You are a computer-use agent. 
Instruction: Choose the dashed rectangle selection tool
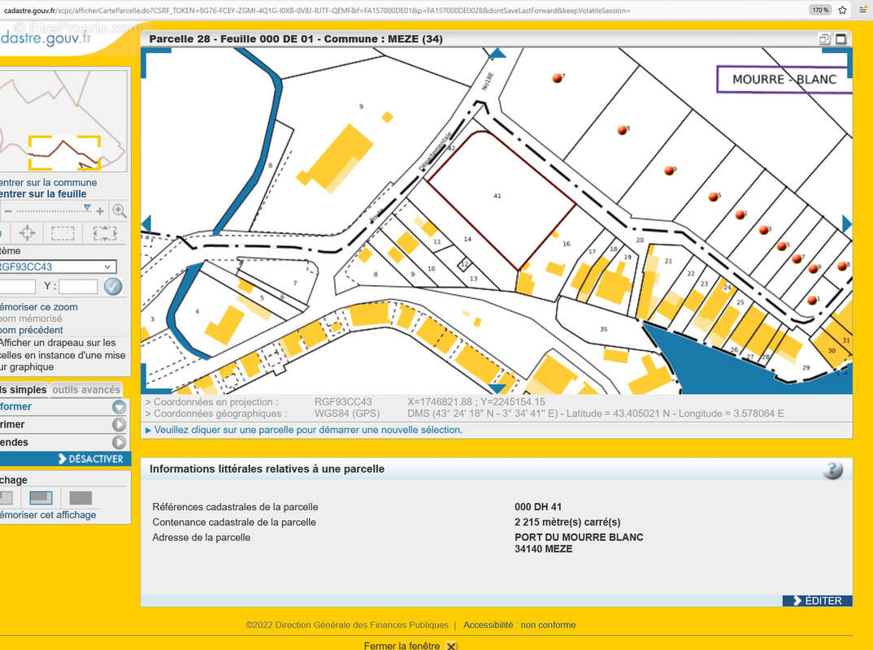pos(63,233)
